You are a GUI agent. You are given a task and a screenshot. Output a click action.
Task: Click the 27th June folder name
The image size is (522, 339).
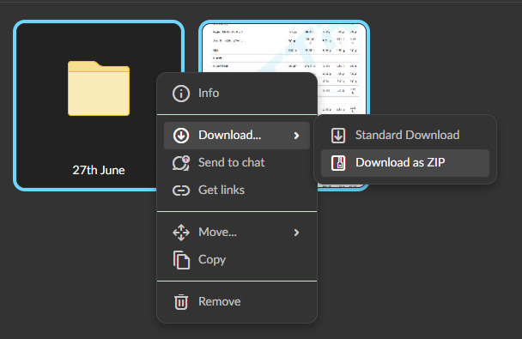[99, 170]
